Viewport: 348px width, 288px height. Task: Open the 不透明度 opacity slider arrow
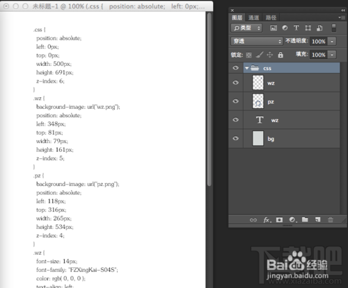(332, 42)
